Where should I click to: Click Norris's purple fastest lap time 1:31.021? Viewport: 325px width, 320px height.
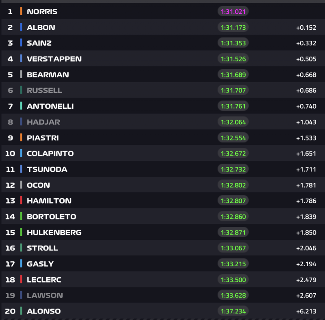click(233, 11)
